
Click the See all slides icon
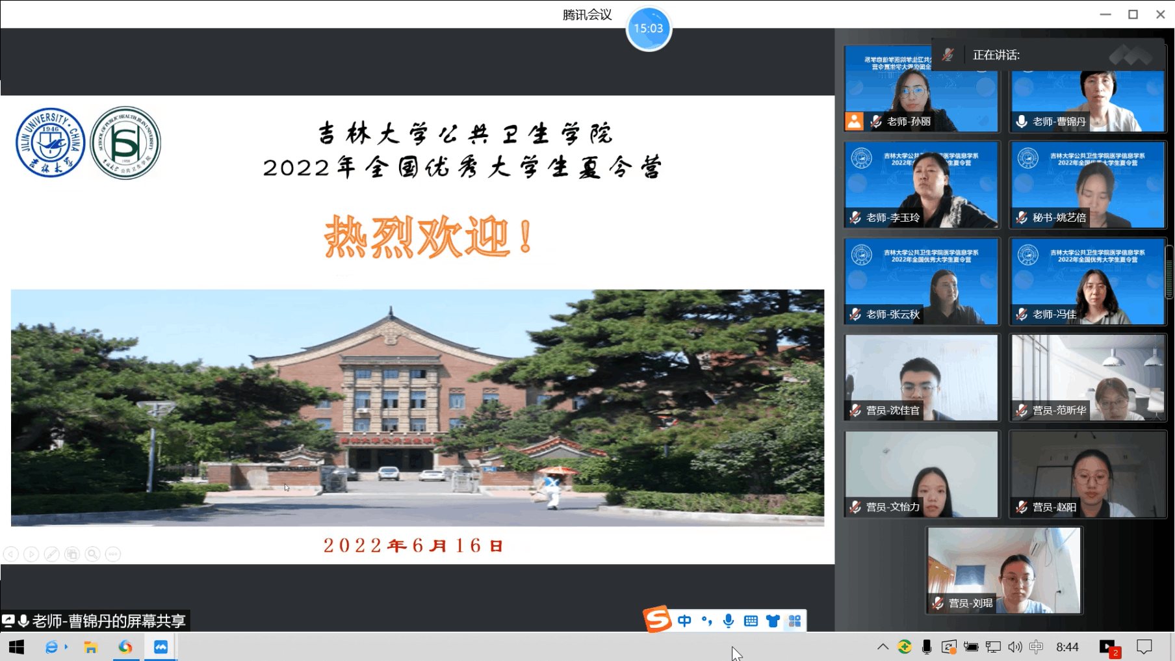click(x=72, y=554)
